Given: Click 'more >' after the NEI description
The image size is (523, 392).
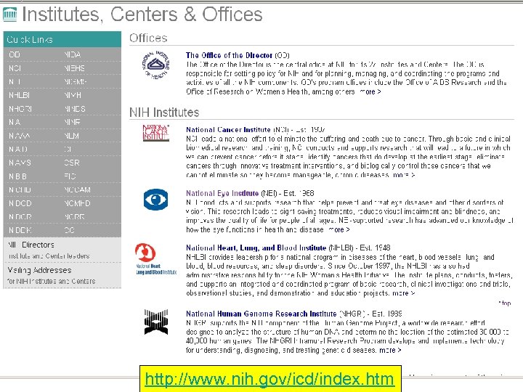Looking at the screenshot, I should pos(338,229).
